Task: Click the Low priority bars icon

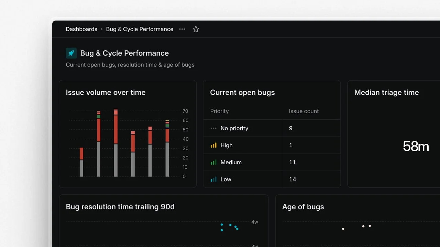Action: 213,179
